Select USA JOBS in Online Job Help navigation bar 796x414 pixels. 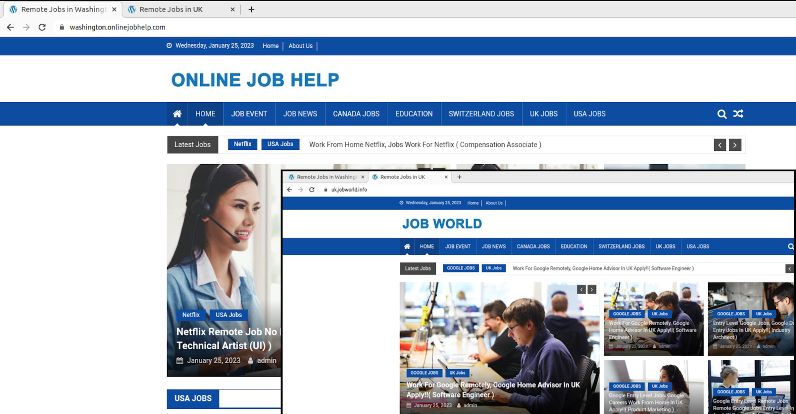pyautogui.click(x=590, y=114)
